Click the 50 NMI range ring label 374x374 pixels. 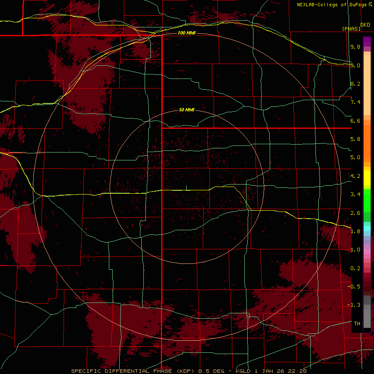tap(187, 110)
